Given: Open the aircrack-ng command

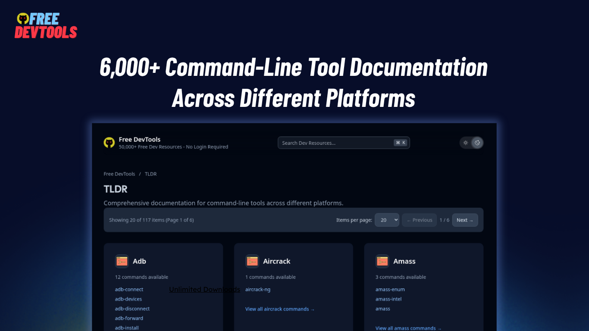Looking at the screenshot, I should (258, 290).
